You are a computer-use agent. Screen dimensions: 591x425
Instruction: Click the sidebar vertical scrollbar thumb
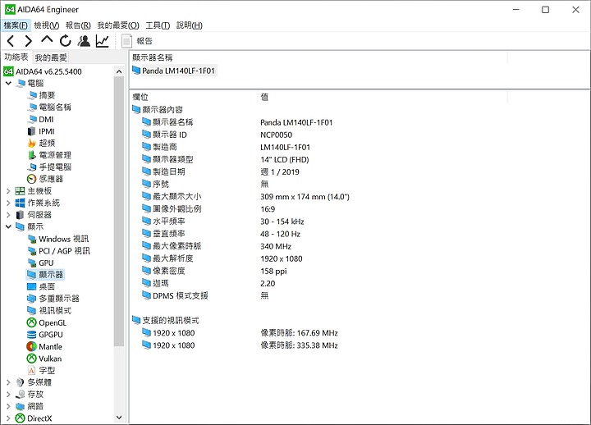(x=119, y=211)
